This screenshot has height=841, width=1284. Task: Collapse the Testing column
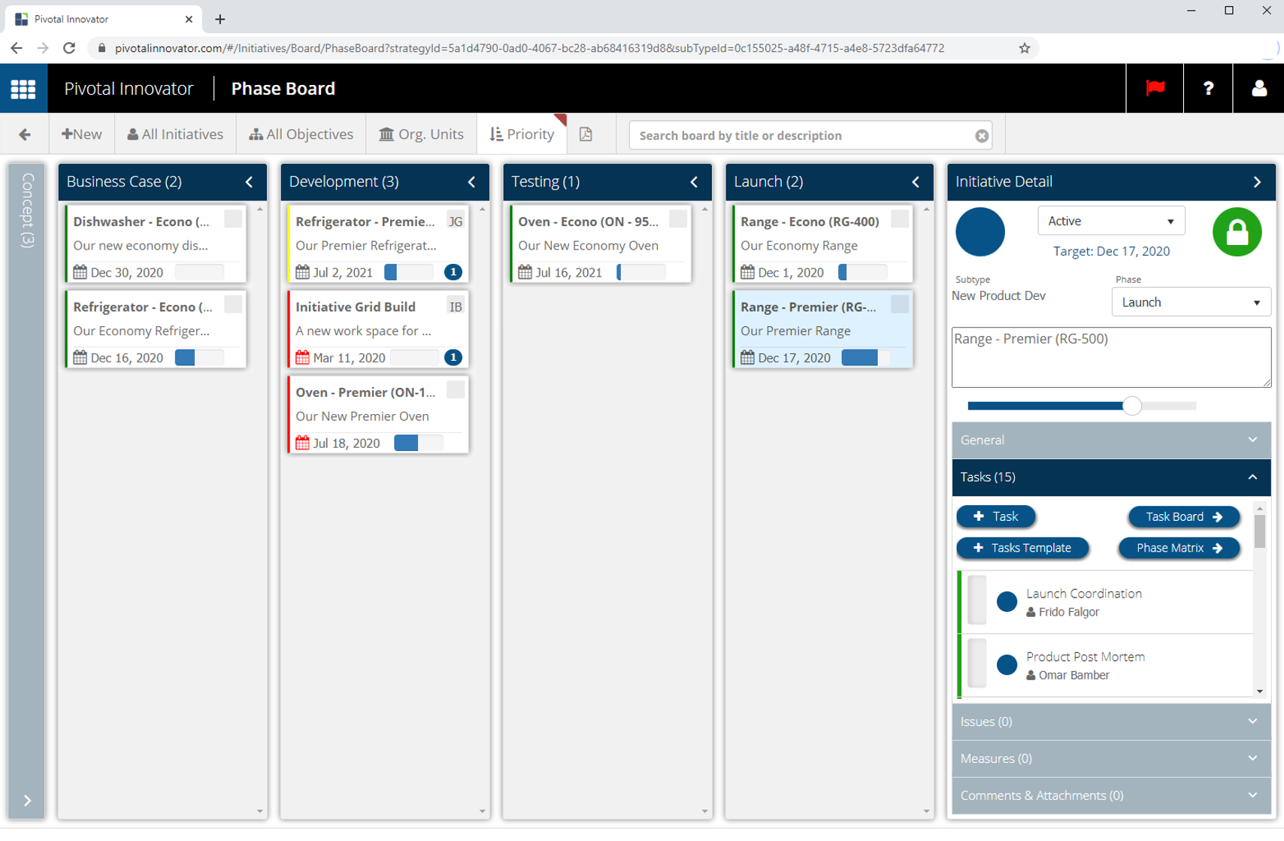point(694,182)
